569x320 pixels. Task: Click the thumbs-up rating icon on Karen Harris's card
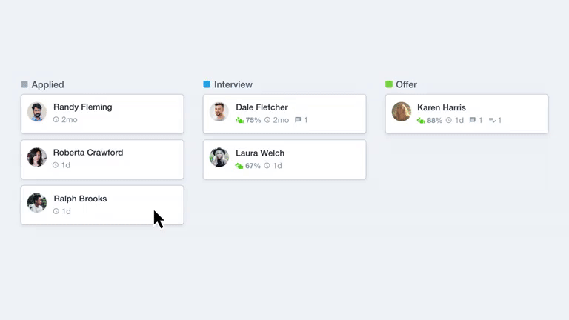point(421,120)
